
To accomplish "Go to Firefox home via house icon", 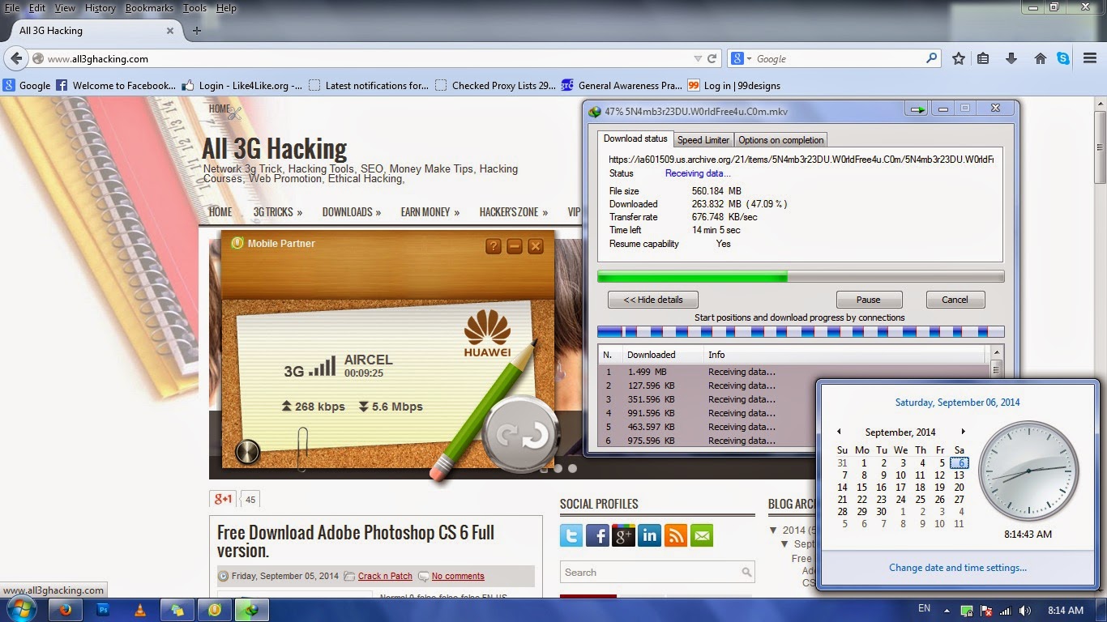I will (1041, 58).
